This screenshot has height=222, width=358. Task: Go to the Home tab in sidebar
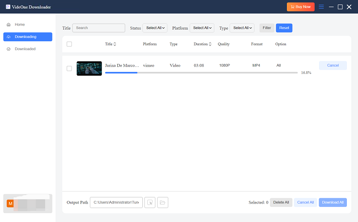tap(20, 25)
